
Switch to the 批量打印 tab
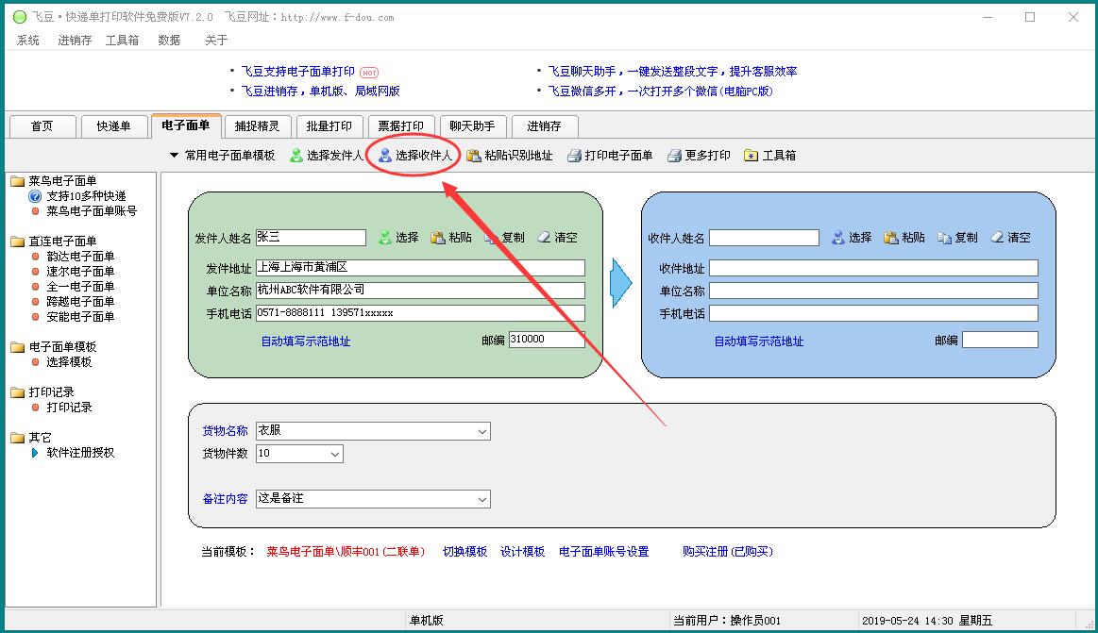pyautogui.click(x=329, y=126)
